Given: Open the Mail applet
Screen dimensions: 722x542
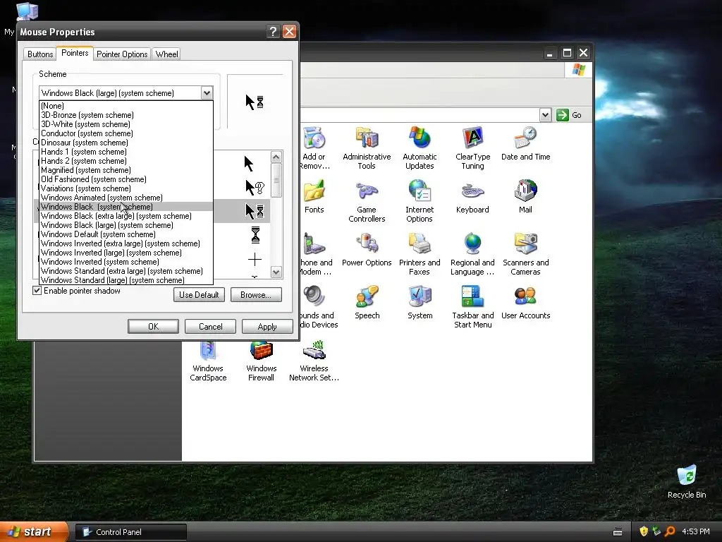Looking at the screenshot, I should (525, 196).
